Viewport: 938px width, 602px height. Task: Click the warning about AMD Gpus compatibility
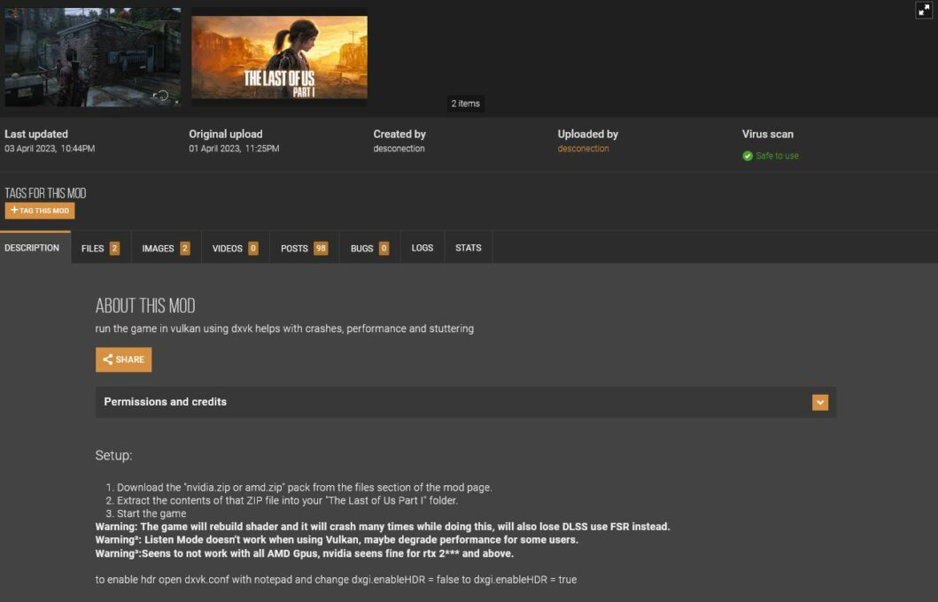click(x=305, y=553)
